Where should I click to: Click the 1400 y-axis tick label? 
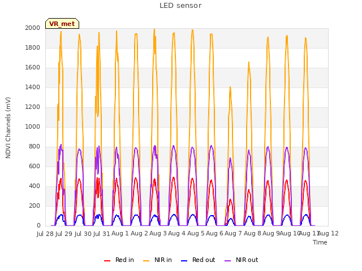[x=33, y=87]
